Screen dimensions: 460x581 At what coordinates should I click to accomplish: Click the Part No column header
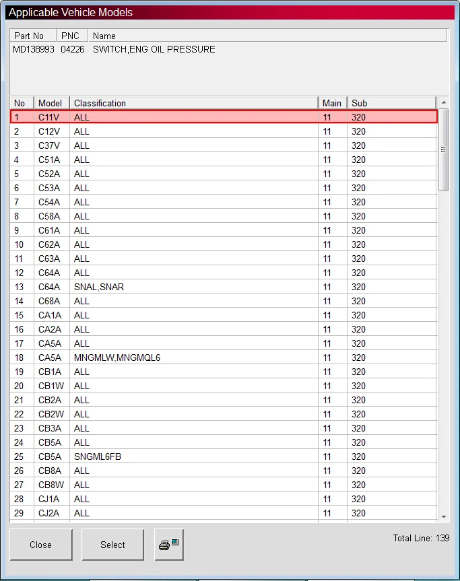[33, 36]
